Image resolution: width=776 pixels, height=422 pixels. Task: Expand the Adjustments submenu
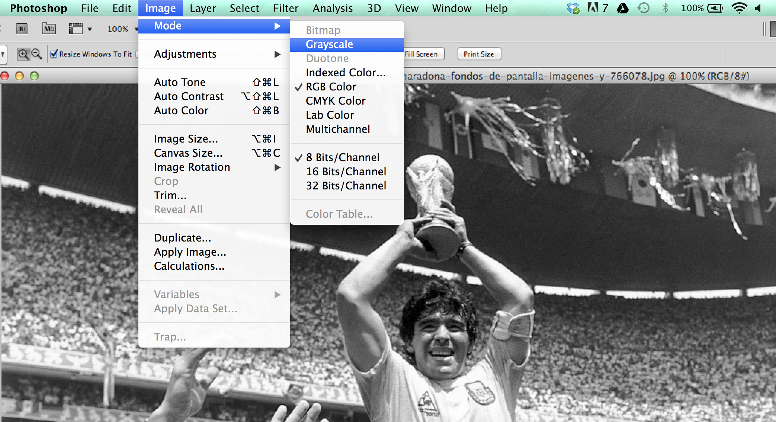(214, 54)
